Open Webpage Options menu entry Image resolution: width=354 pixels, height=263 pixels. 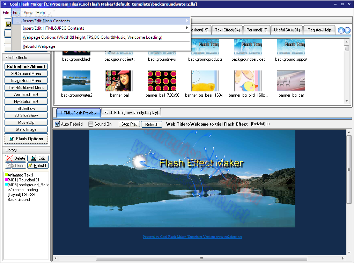[x=101, y=37]
